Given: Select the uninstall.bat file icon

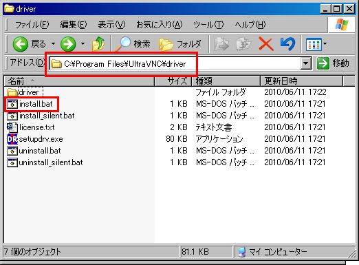Looking at the screenshot, I should 12,151.
